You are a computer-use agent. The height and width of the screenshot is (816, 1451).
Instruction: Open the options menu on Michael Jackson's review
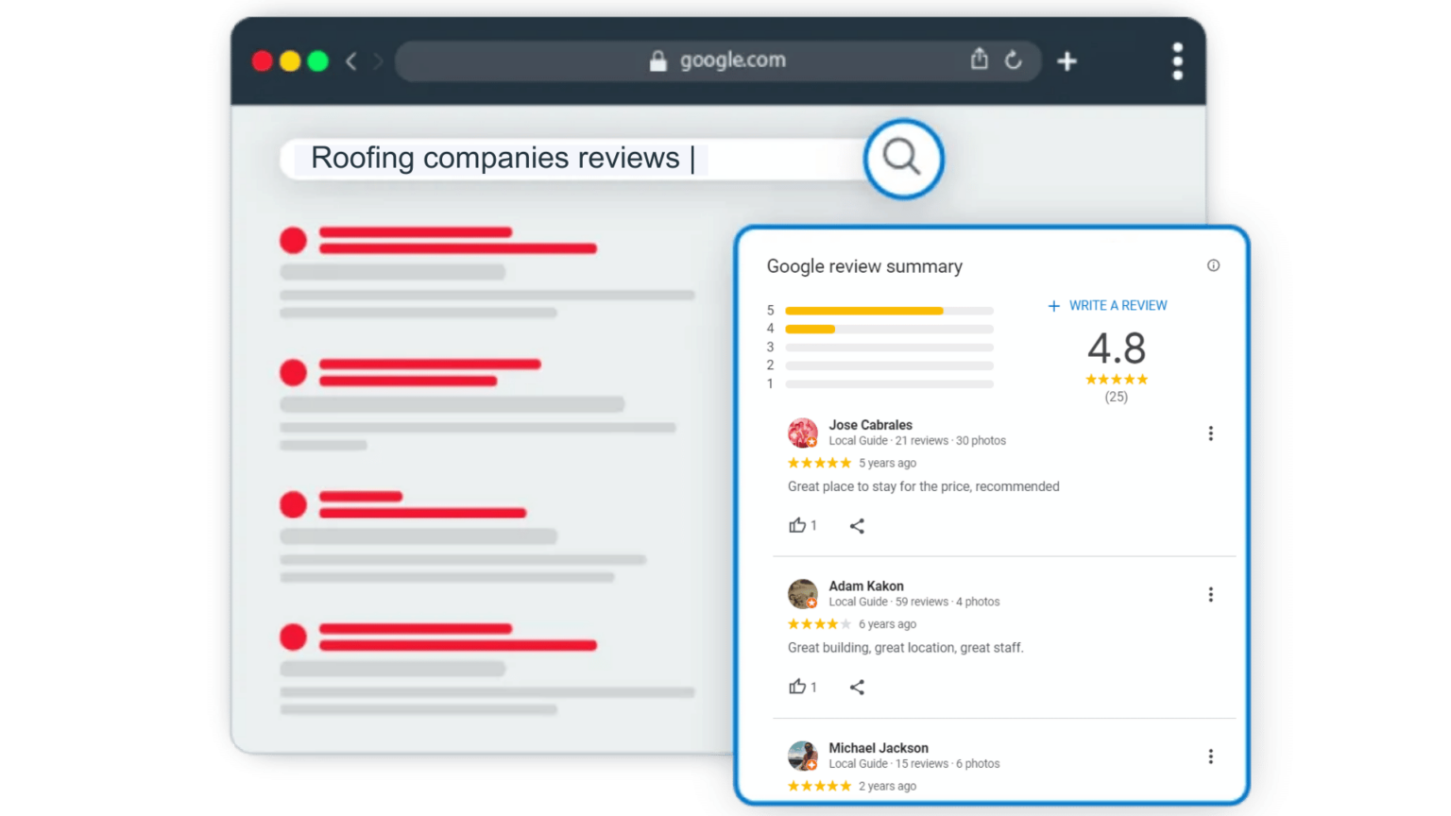(1210, 756)
